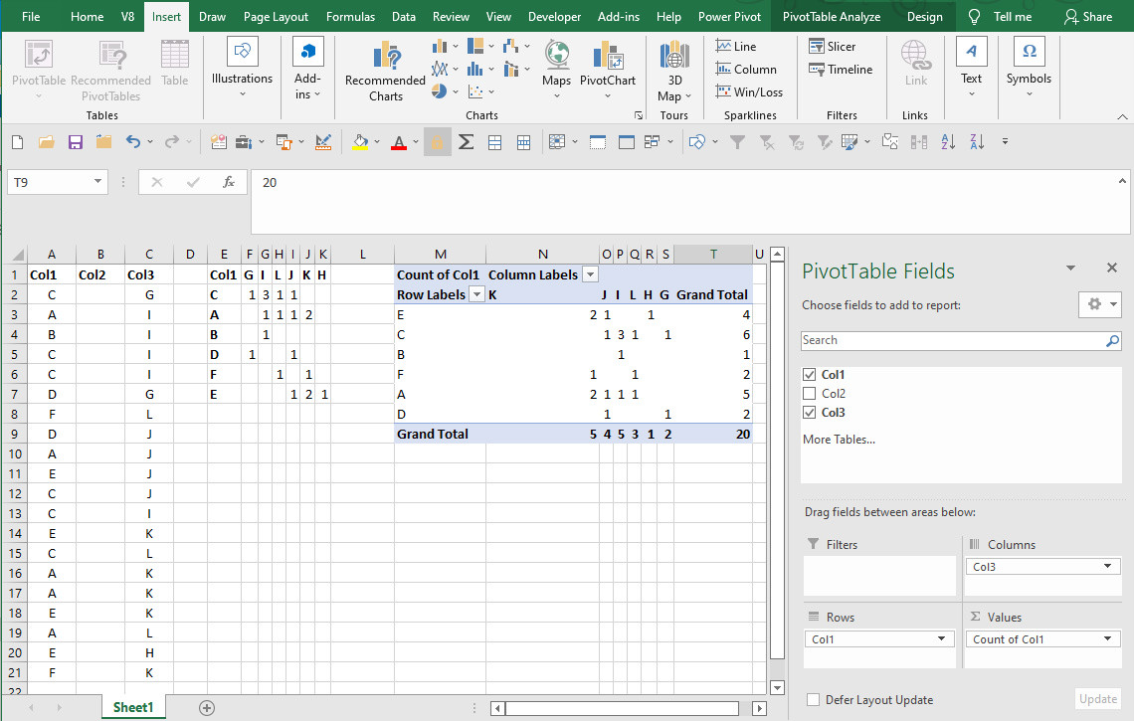The width and height of the screenshot is (1134, 721).
Task: Close the PivotTable Fields pane
Action: coord(1111,269)
